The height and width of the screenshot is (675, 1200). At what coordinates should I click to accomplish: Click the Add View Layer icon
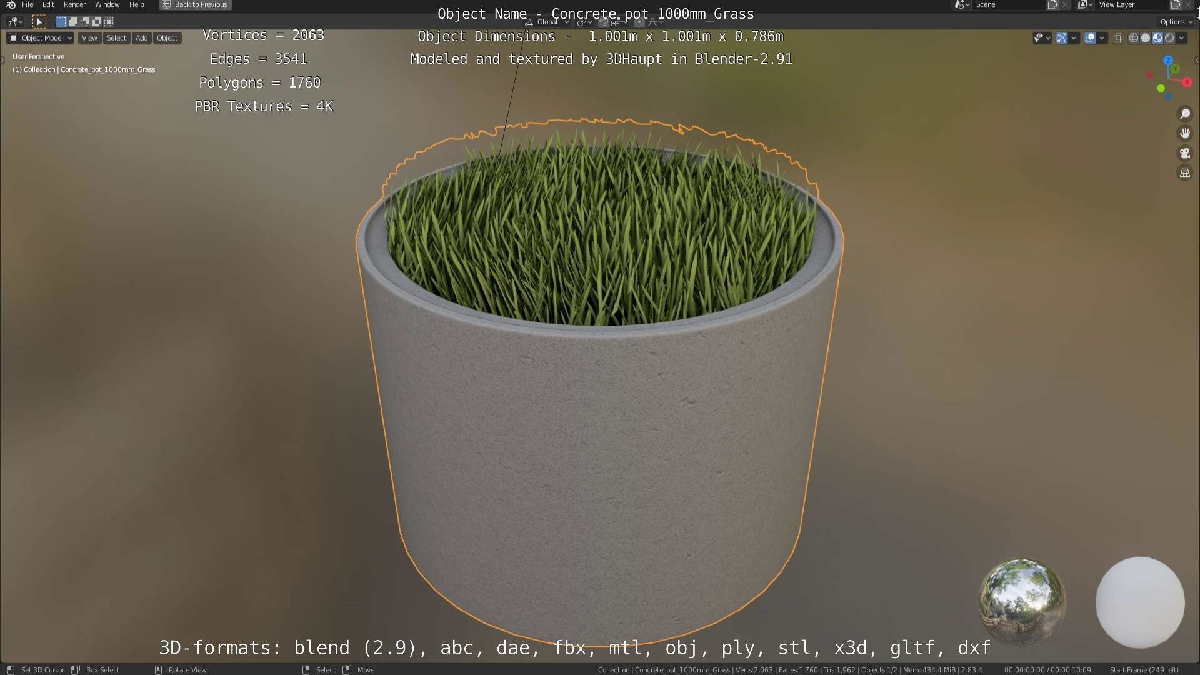point(1176,4)
